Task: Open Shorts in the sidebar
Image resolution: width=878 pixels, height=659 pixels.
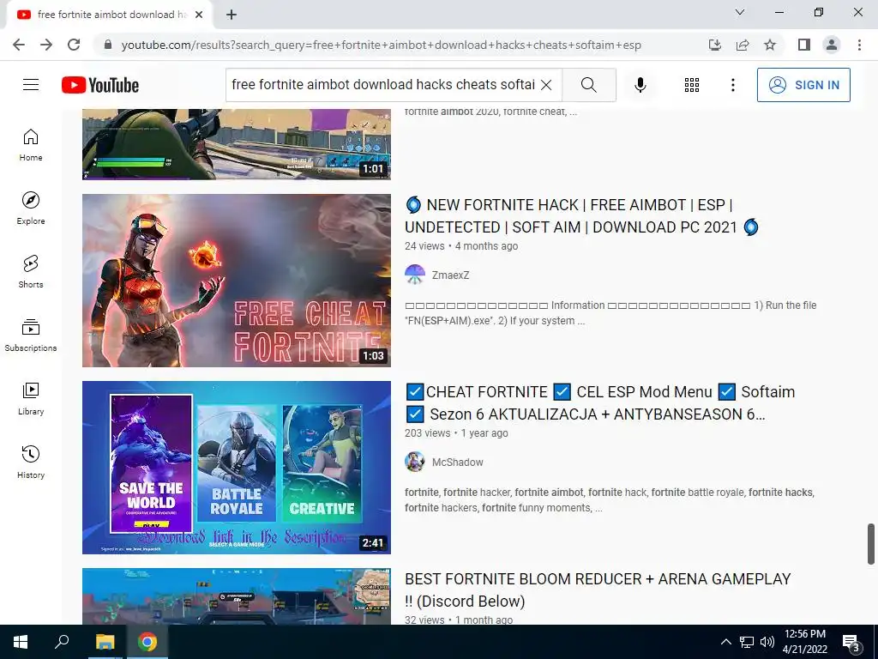Action: (x=31, y=271)
